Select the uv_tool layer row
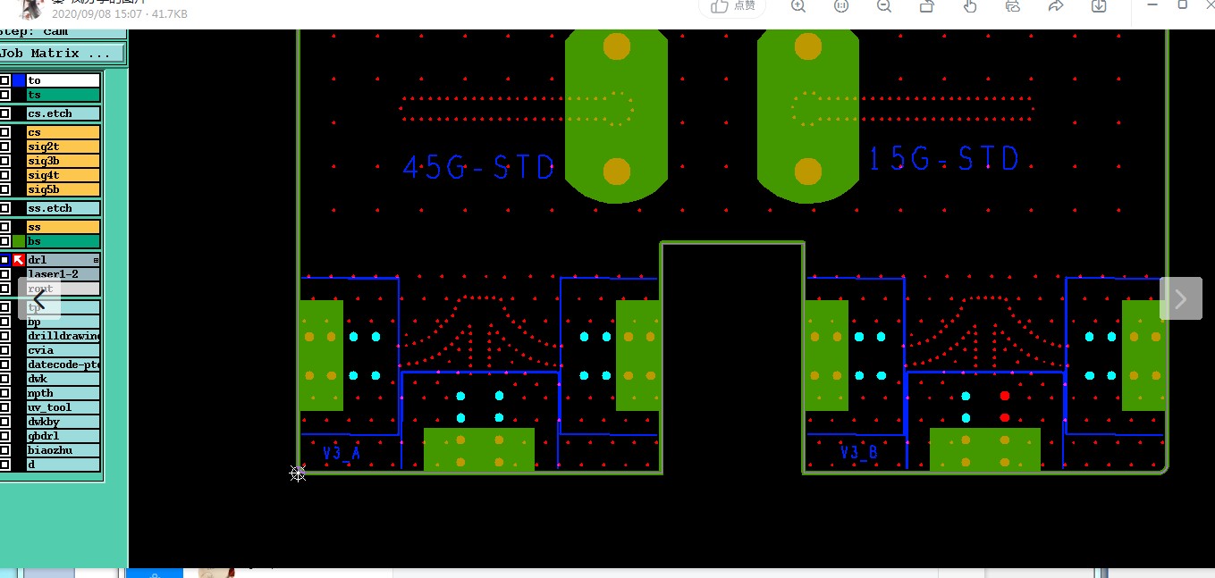Screen dimensions: 1215x578 [x=63, y=407]
